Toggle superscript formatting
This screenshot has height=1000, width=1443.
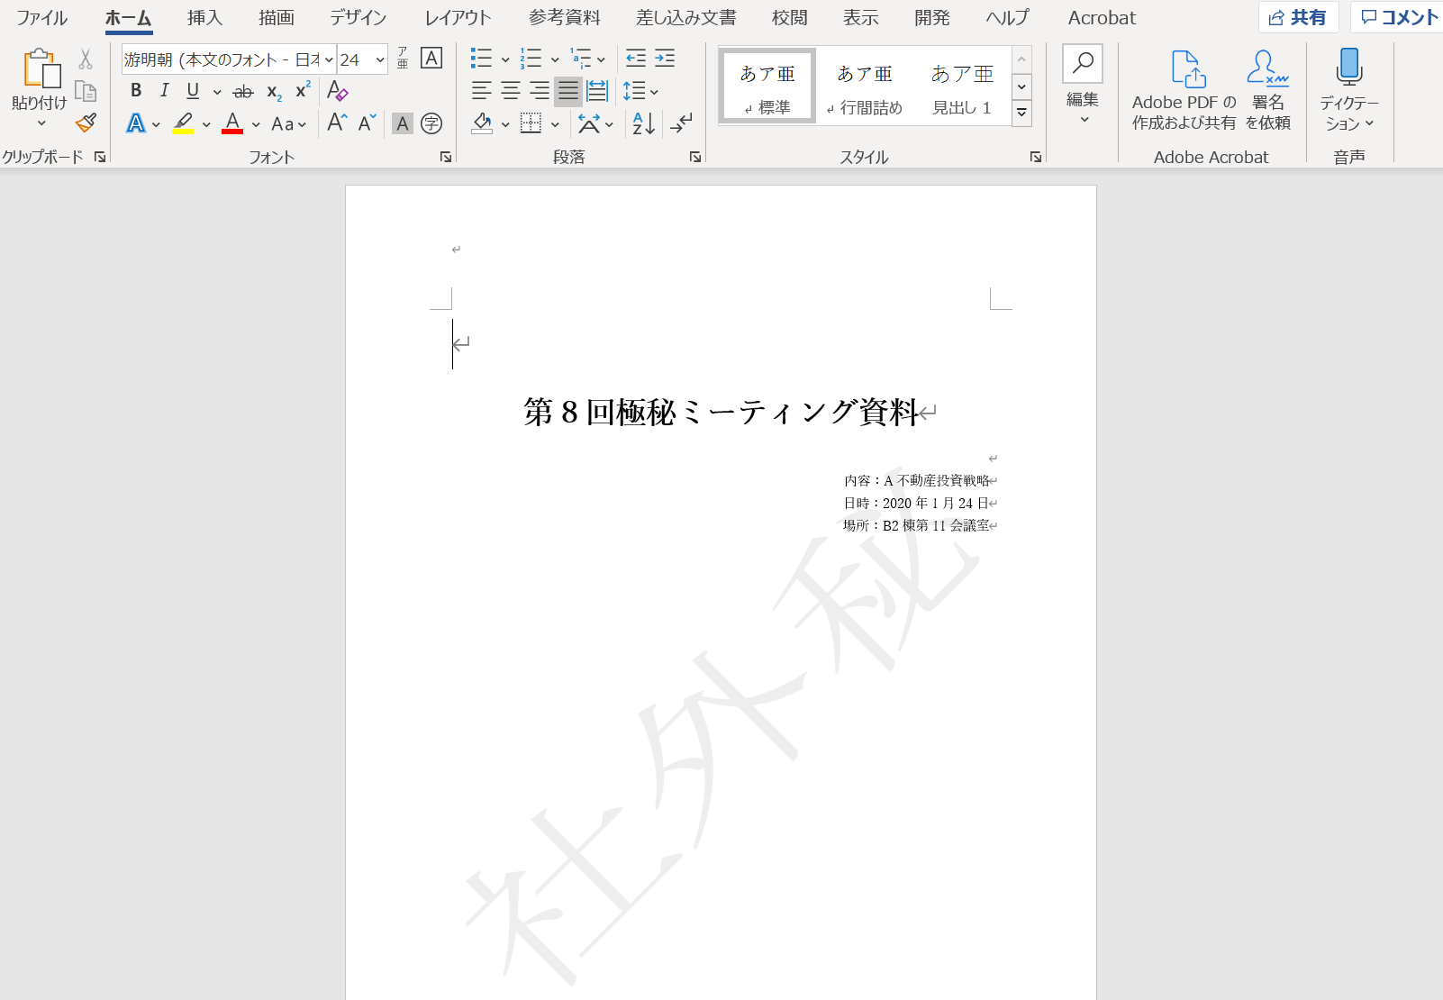point(303,91)
